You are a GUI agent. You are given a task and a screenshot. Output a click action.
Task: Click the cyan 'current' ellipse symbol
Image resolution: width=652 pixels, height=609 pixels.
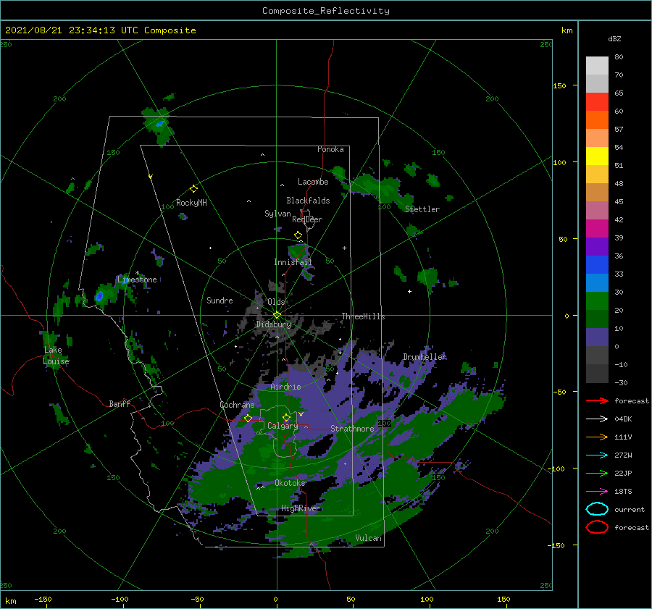[597, 509]
